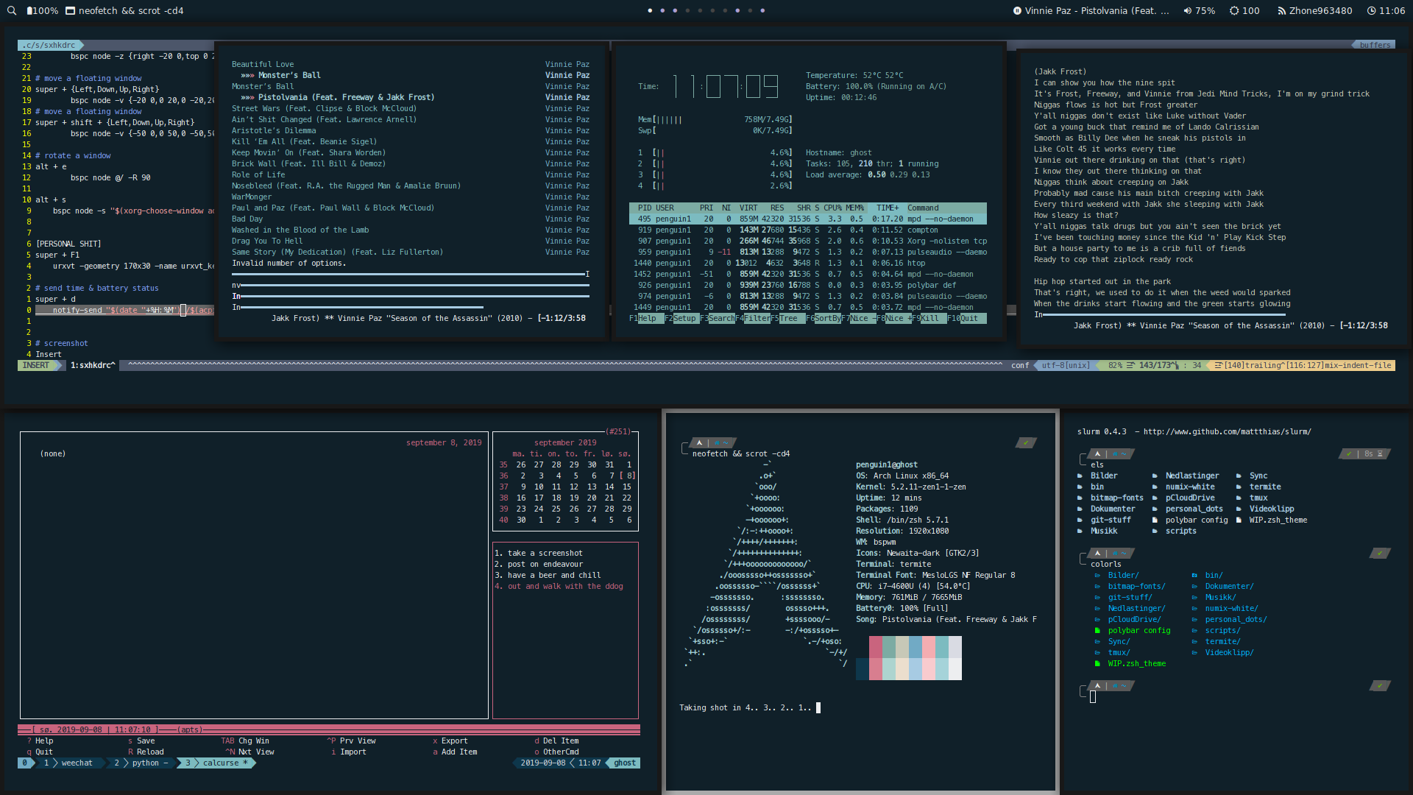The height and width of the screenshot is (795, 1413).
Task: Select todo 'out and walk with the ddog'
Action: (559, 587)
